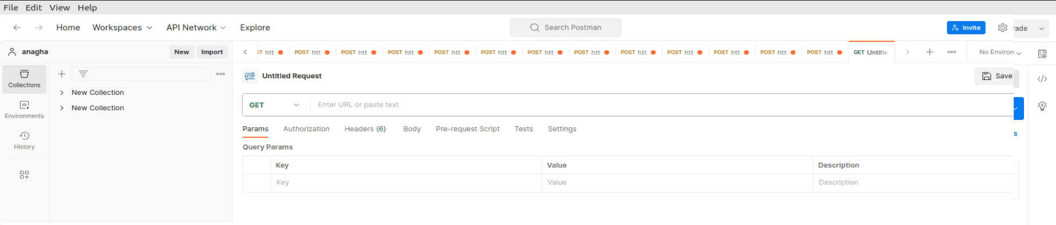Open the dropdown arrow beside the upgrade button

click(x=1042, y=28)
